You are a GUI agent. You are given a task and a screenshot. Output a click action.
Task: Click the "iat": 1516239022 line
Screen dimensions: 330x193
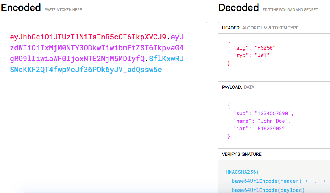pyautogui.click(x=259, y=129)
